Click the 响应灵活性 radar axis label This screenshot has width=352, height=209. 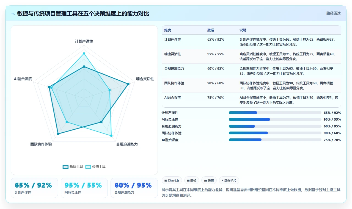tap(145, 79)
